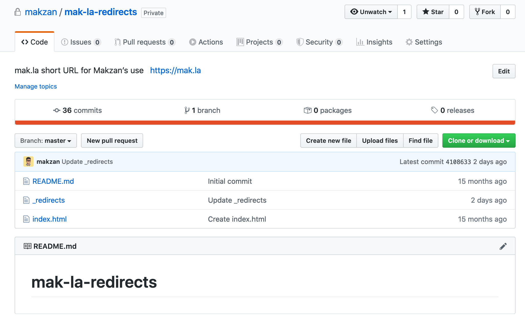Click the Create new file button
Image resolution: width=525 pixels, height=324 pixels.
point(328,141)
